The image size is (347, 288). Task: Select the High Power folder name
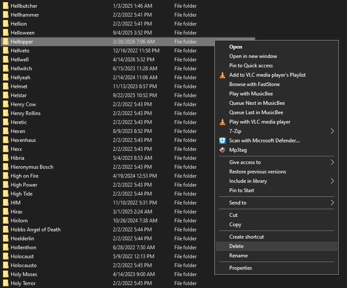point(24,185)
